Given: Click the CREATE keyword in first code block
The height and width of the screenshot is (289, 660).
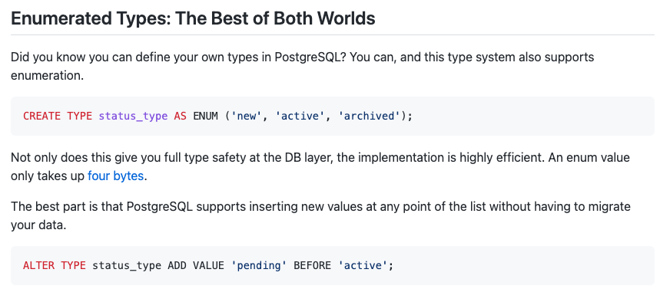Looking at the screenshot, I should coord(41,116).
